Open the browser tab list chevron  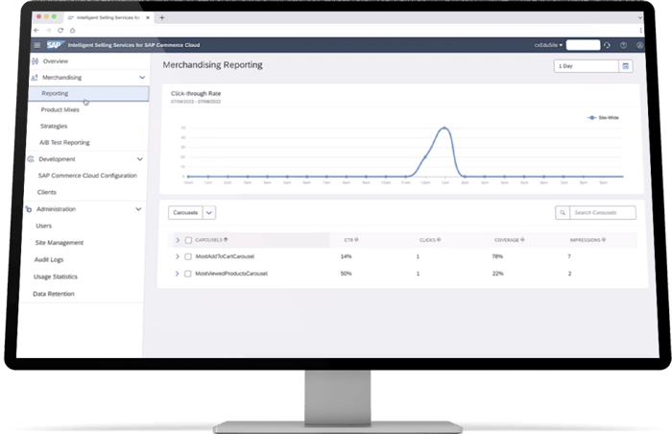click(640, 17)
